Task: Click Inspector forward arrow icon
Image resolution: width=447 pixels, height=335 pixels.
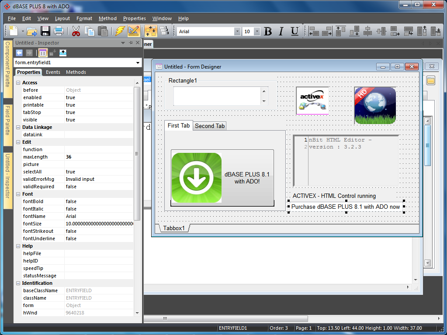Action: pos(29,53)
